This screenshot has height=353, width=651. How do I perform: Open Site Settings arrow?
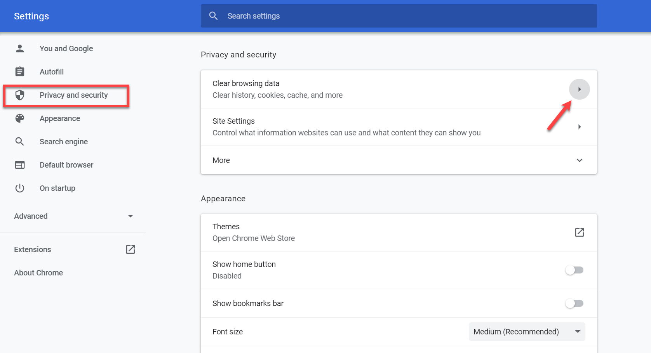[x=579, y=127]
